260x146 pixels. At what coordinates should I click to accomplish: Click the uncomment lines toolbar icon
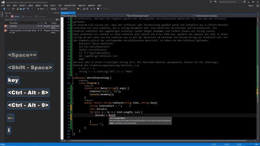pyautogui.click(x=94, y=9)
